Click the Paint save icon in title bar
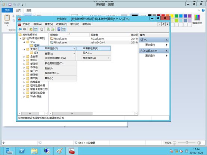 click(10, 5)
